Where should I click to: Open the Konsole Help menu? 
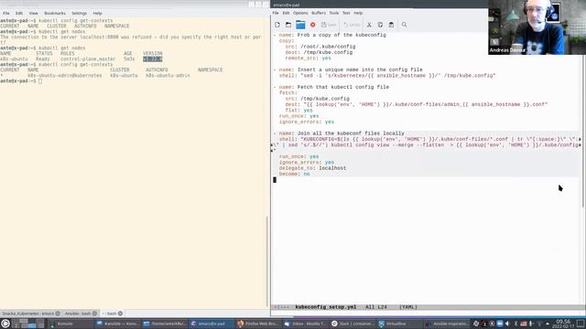(97, 13)
